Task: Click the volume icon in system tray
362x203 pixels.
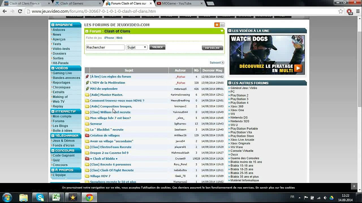Action: tap(325, 198)
